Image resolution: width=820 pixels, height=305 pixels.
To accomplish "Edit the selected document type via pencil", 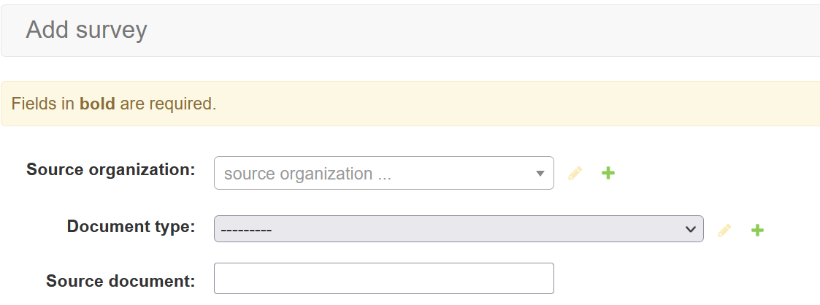I will 724,231.
